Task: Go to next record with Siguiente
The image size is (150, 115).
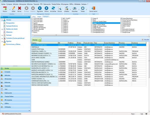Action: tap(40, 9)
